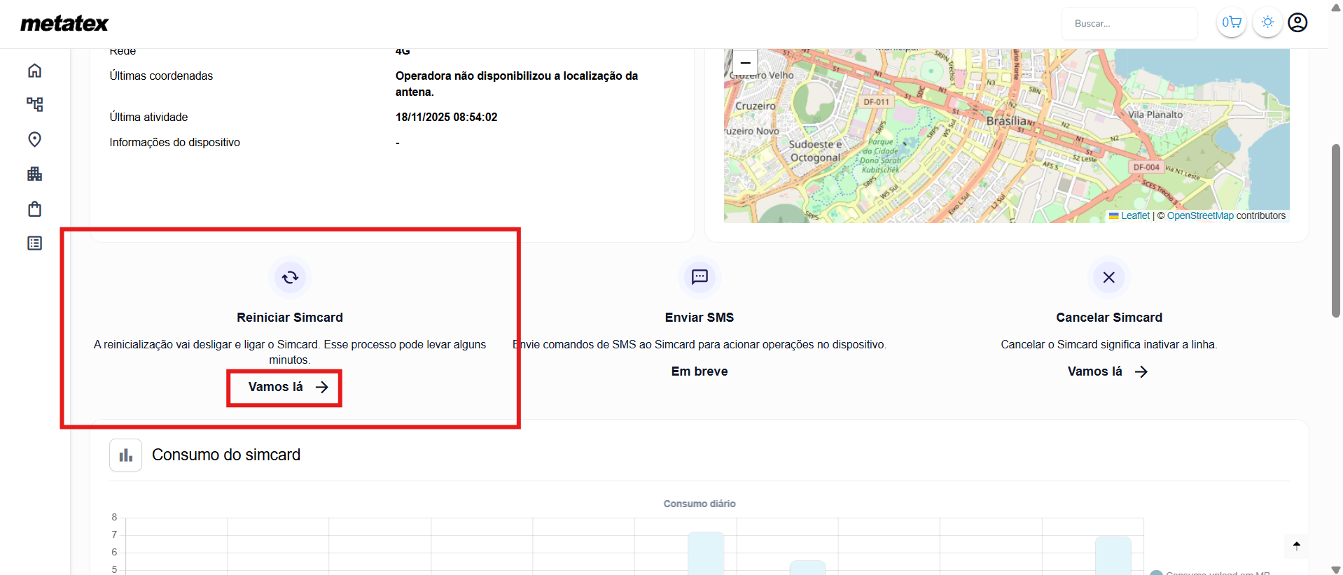This screenshot has width=1343, height=575.
Task: Click the Consumo do simcard heading
Action: (x=226, y=455)
